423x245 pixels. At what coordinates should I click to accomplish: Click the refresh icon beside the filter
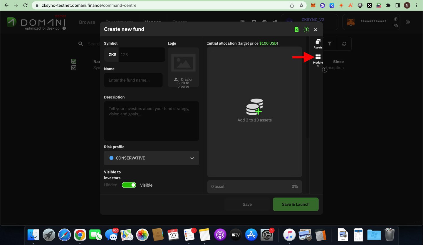(x=344, y=44)
